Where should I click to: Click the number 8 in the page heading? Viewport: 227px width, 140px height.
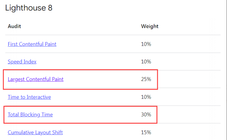50,8
